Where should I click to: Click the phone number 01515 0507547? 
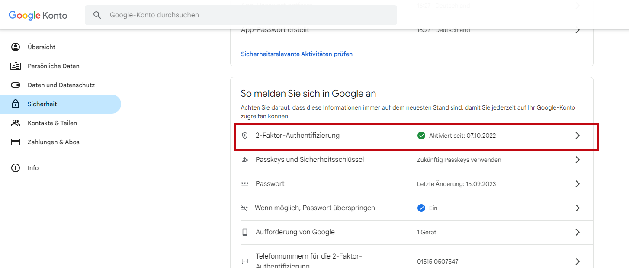[438, 262]
